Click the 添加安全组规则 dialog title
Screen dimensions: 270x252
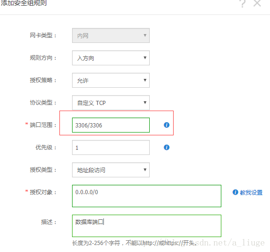pos(23,3)
